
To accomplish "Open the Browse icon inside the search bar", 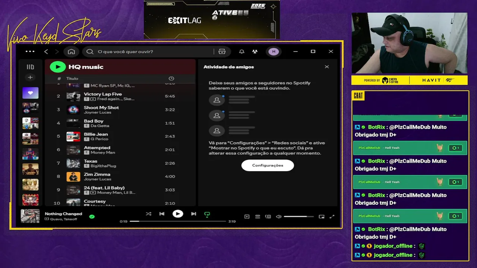I will pos(222,51).
